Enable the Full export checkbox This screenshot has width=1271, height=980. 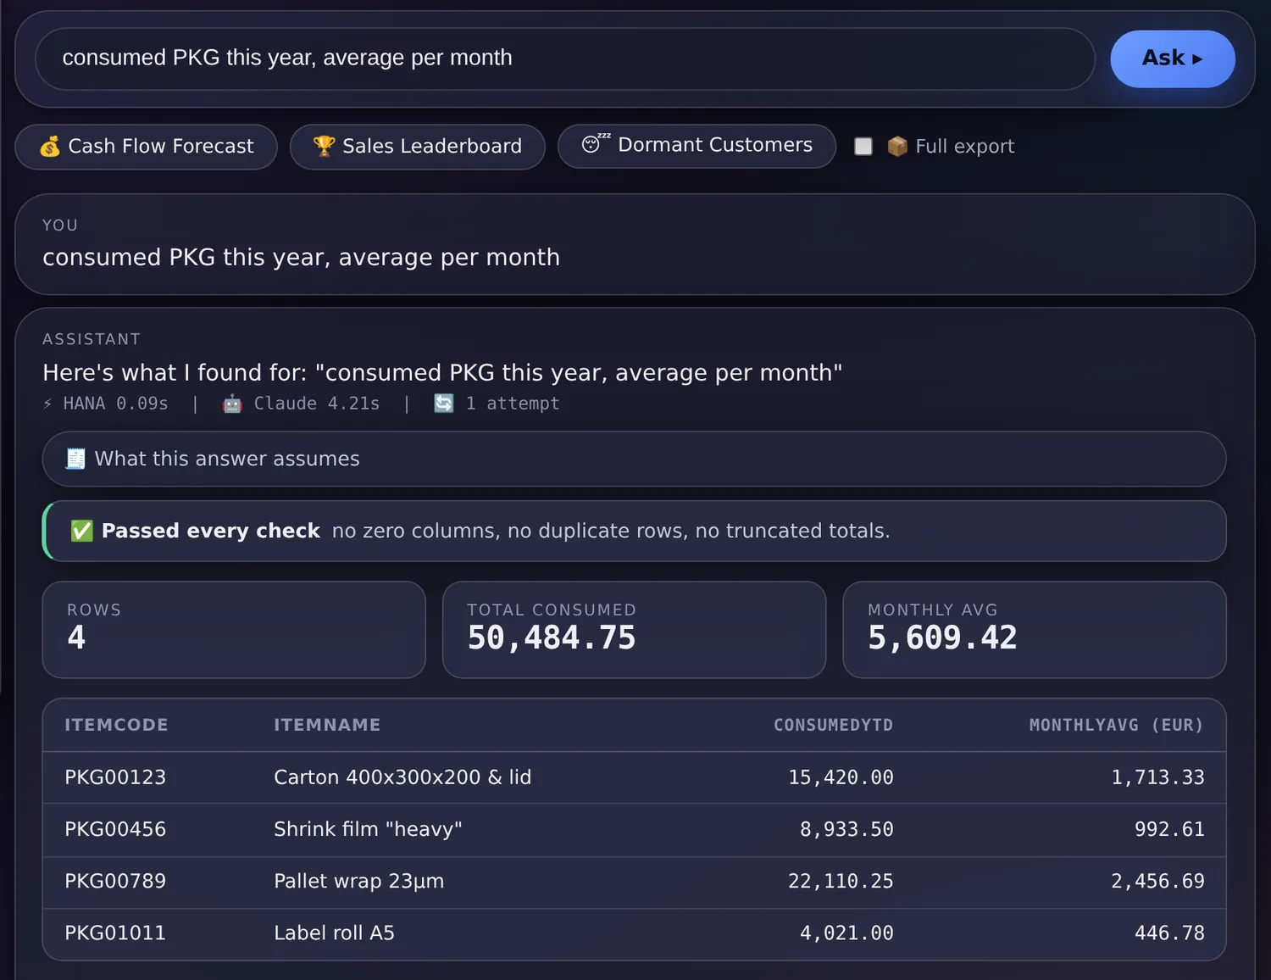(863, 147)
